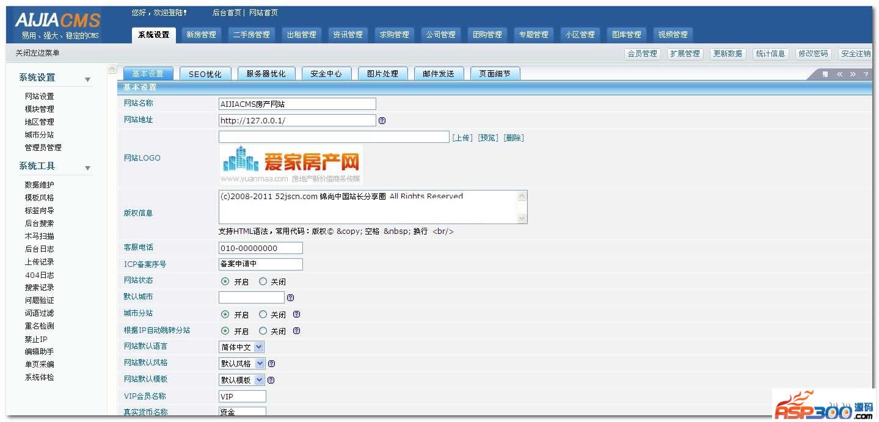
Task: Click the square window icon in tab bar corner
Action: click(825, 74)
